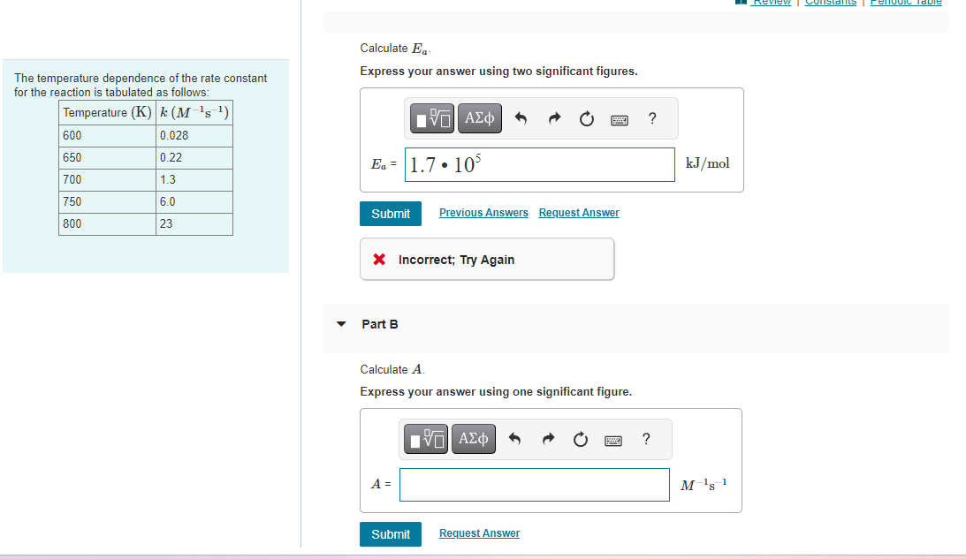966x559 pixels.
Task: Open the ΑΣφ Greek palette in Part B
Action: click(473, 439)
